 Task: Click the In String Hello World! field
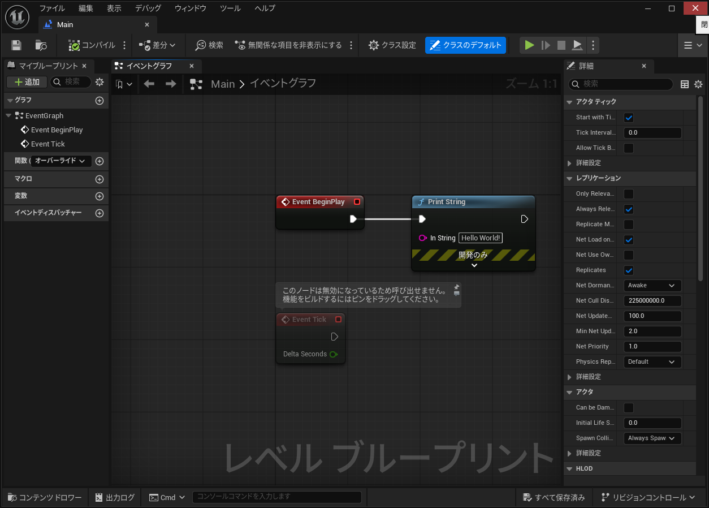[481, 238]
